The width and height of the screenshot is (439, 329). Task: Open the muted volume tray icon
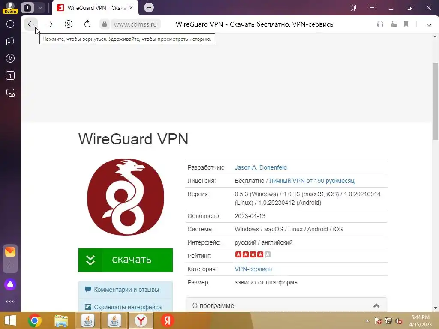pos(399,321)
